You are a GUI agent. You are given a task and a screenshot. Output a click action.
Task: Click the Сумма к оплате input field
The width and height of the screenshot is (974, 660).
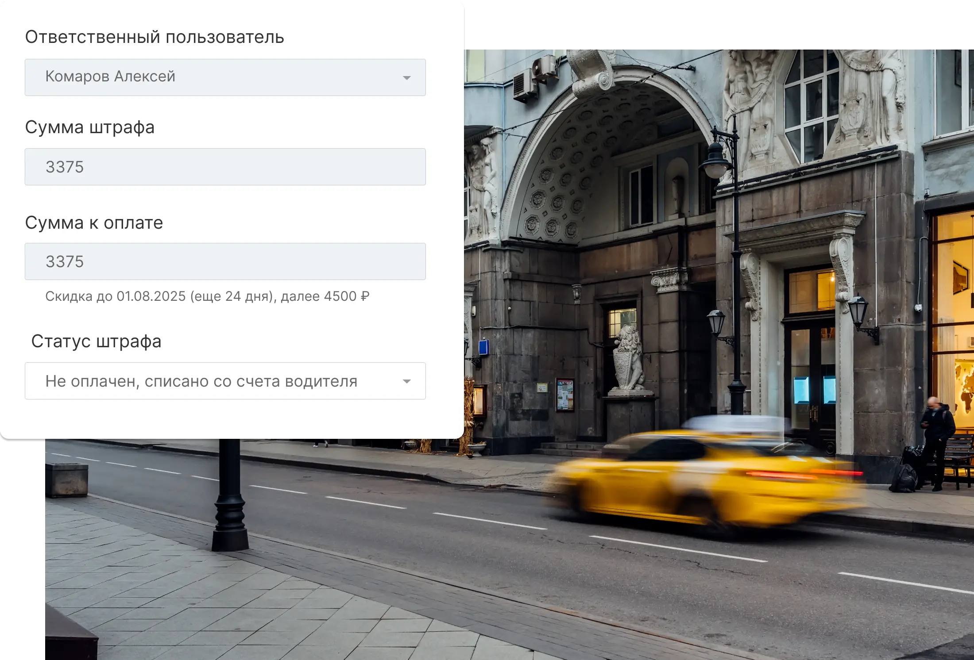(225, 261)
